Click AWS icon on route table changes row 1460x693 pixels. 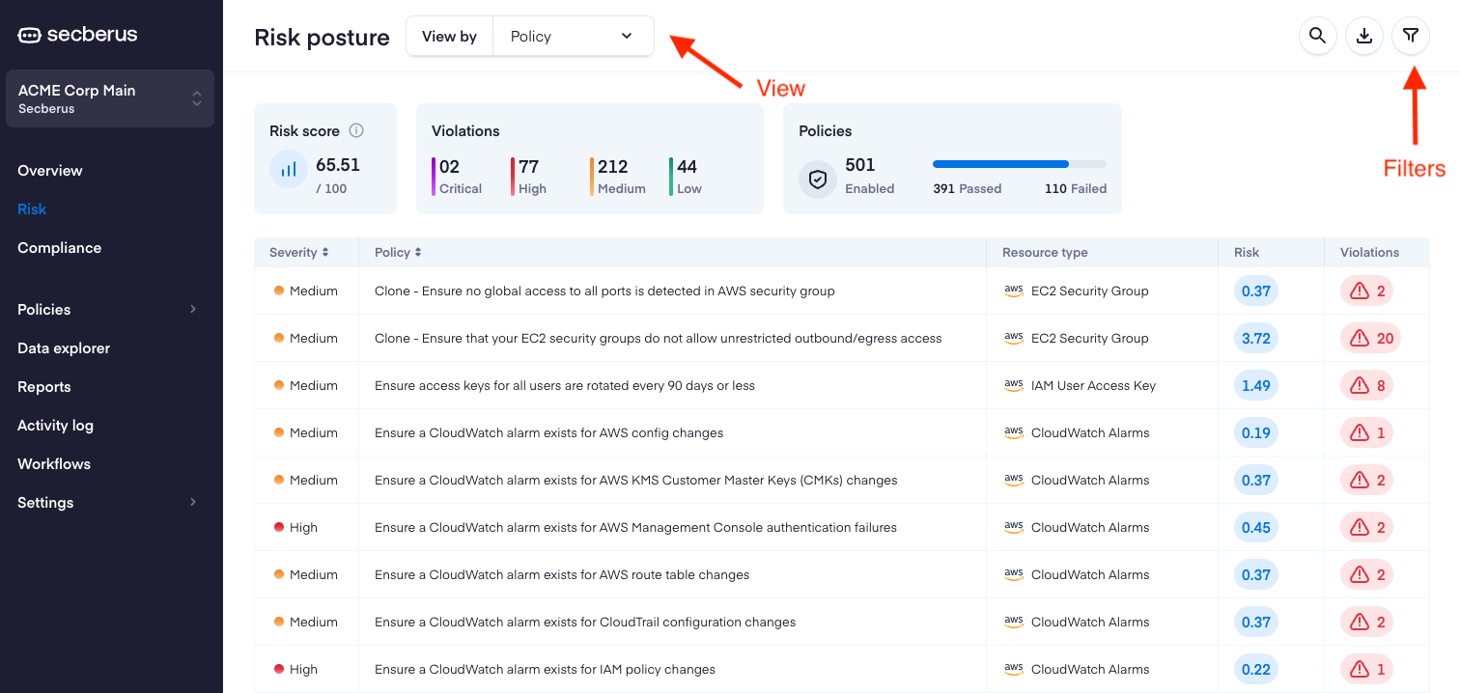click(1014, 574)
